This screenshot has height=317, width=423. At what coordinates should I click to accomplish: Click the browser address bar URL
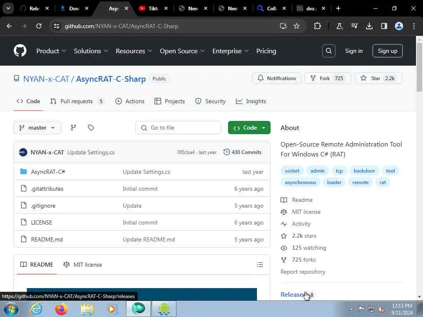(121, 26)
